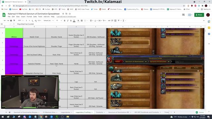Open the zoom level dropdown
212x119 pixels.
tap(21, 20)
